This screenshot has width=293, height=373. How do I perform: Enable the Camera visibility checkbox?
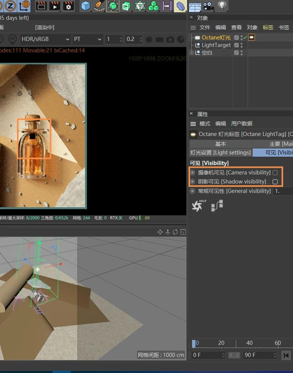pyautogui.click(x=275, y=173)
